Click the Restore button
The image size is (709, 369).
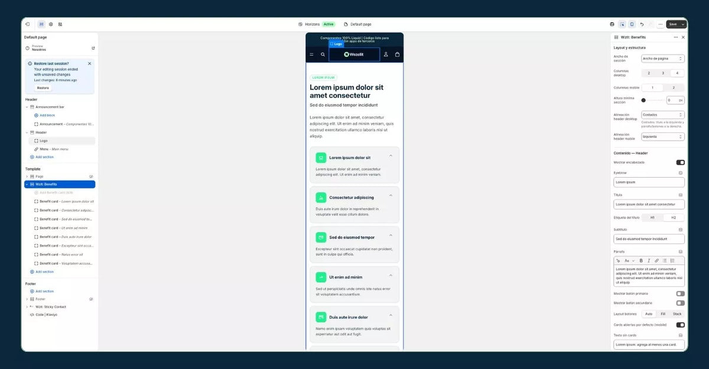(43, 88)
